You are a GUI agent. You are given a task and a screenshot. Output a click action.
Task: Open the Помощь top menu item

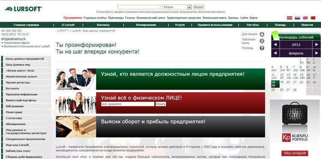point(280,25)
